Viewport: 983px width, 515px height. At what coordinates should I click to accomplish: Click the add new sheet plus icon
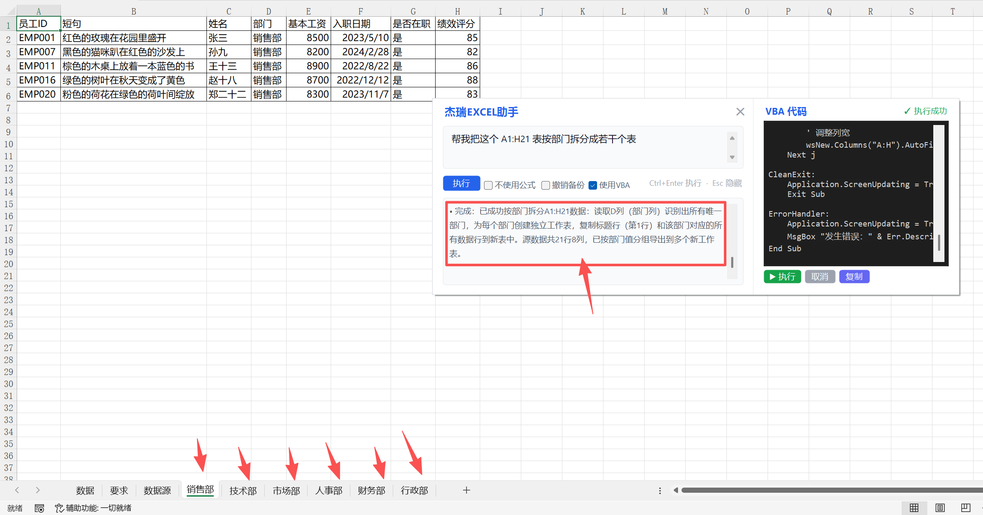(466, 490)
